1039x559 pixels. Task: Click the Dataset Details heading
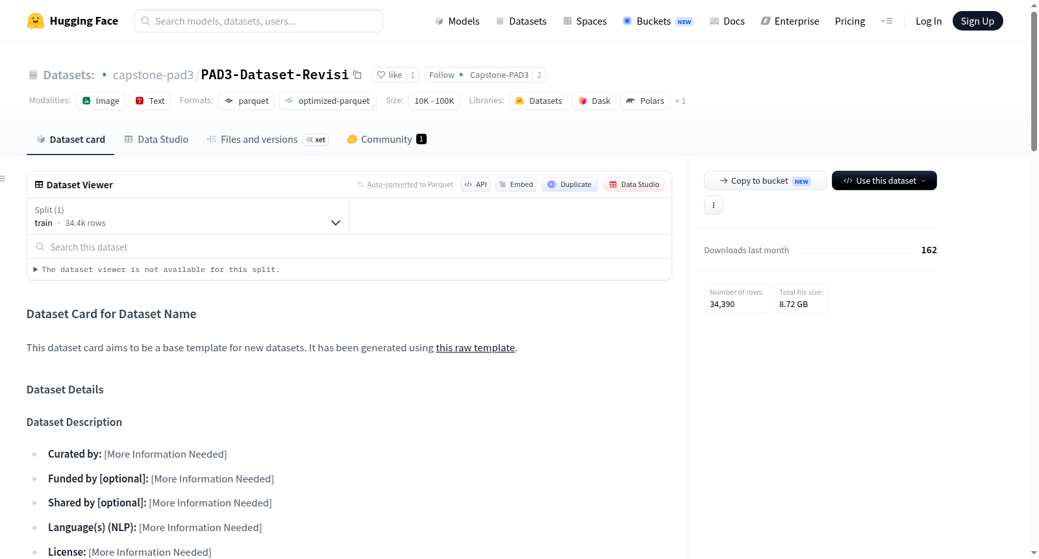pos(65,390)
